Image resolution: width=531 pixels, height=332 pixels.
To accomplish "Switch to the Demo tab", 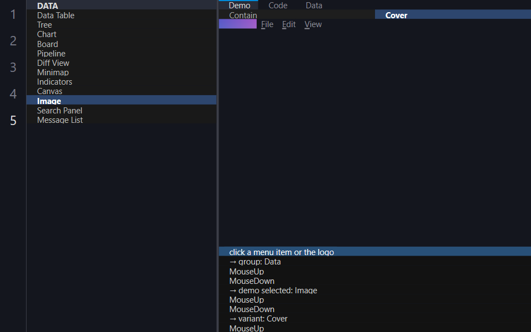I will (x=240, y=5).
